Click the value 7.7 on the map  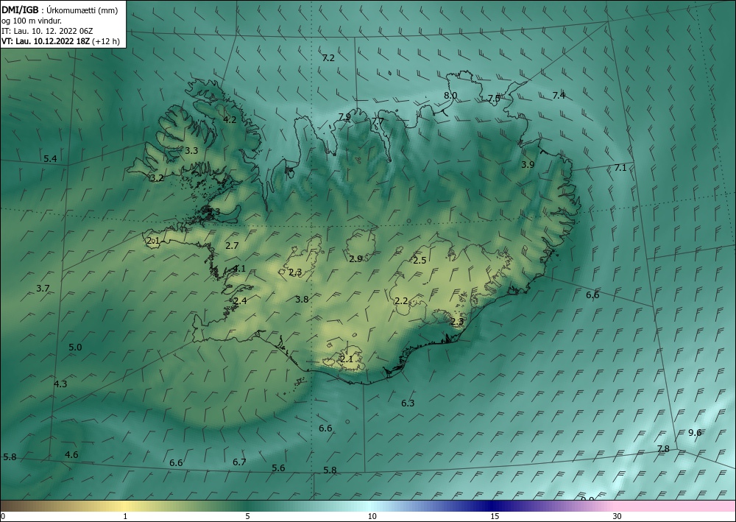pyautogui.click(x=378, y=121)
